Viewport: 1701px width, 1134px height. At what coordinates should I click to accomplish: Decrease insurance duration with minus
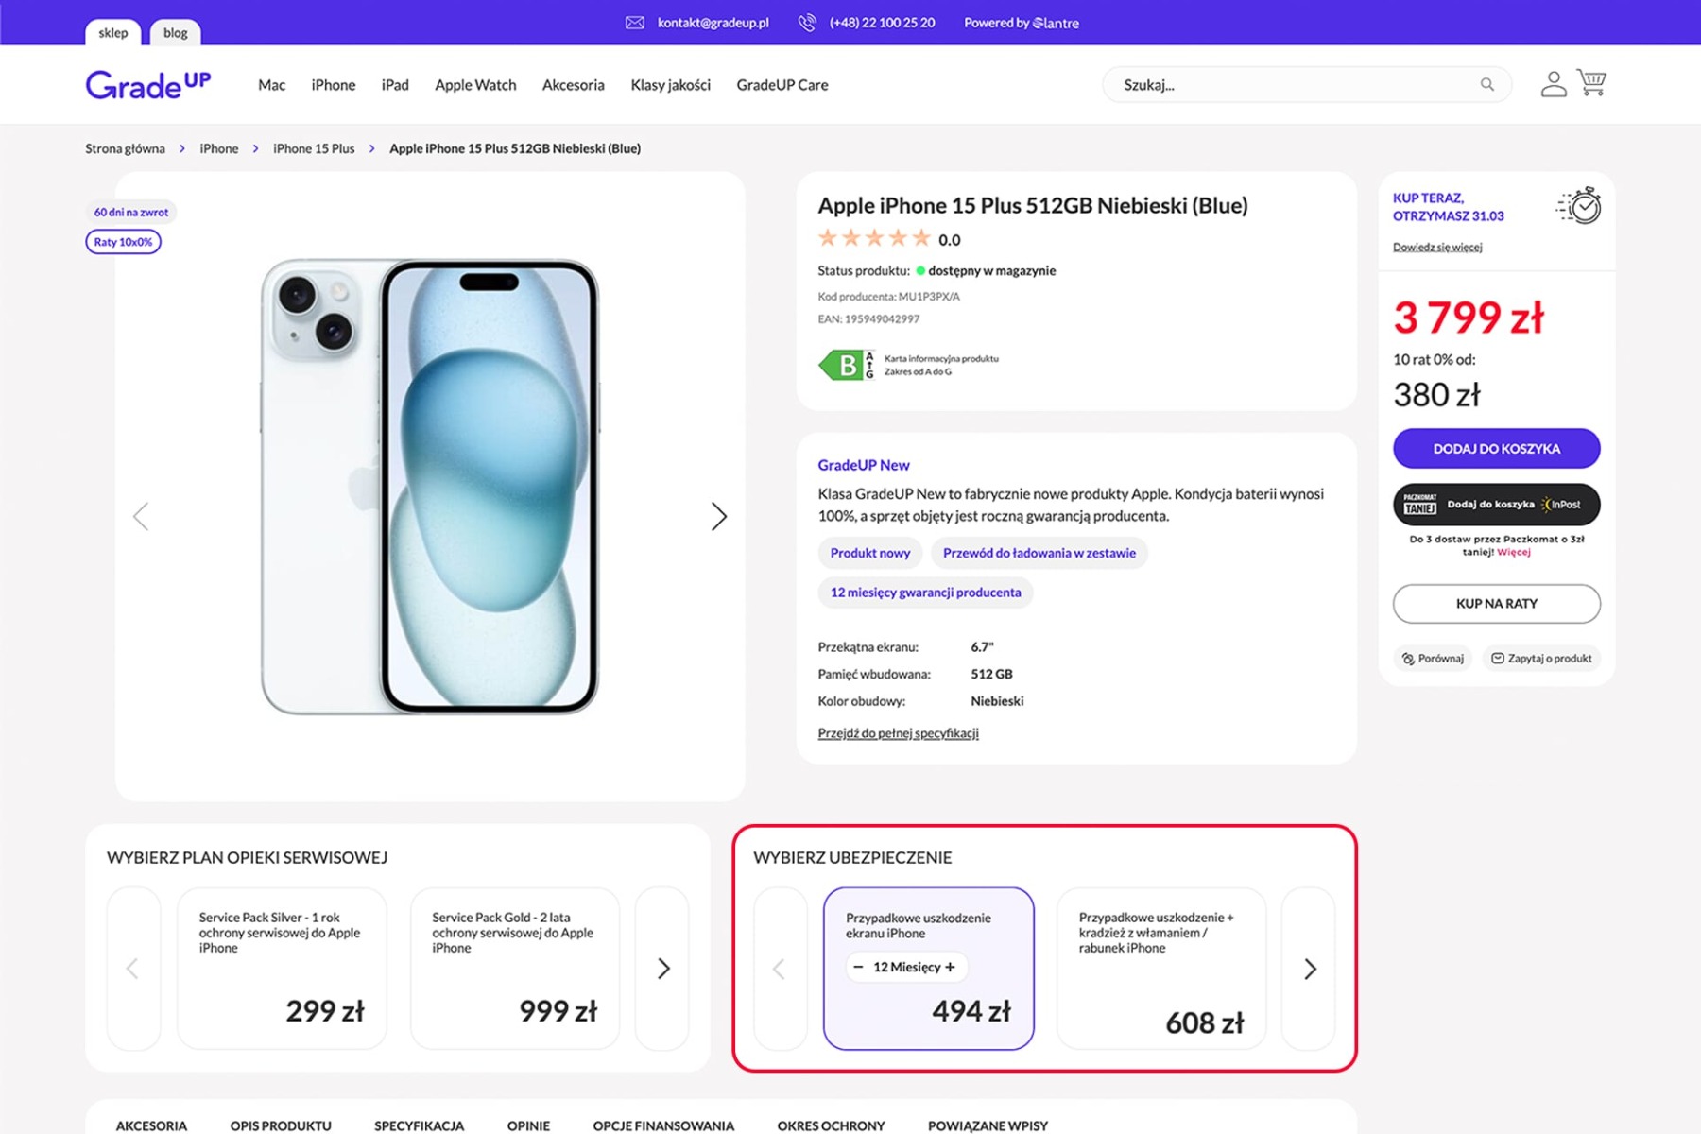858,967
